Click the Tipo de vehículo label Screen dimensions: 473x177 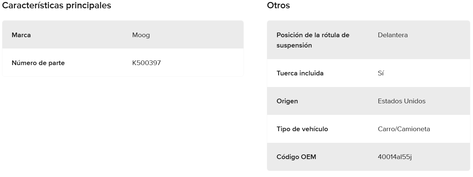pos(302,129)
